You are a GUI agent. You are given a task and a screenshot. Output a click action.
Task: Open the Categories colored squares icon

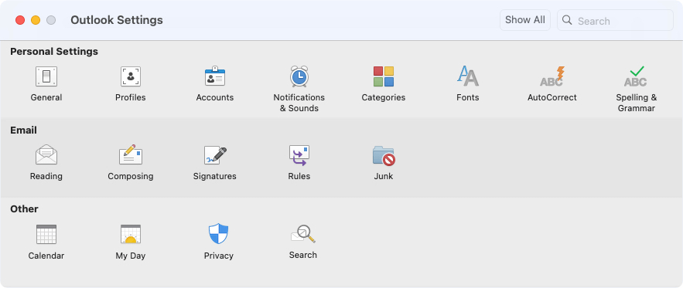(384, 76)
